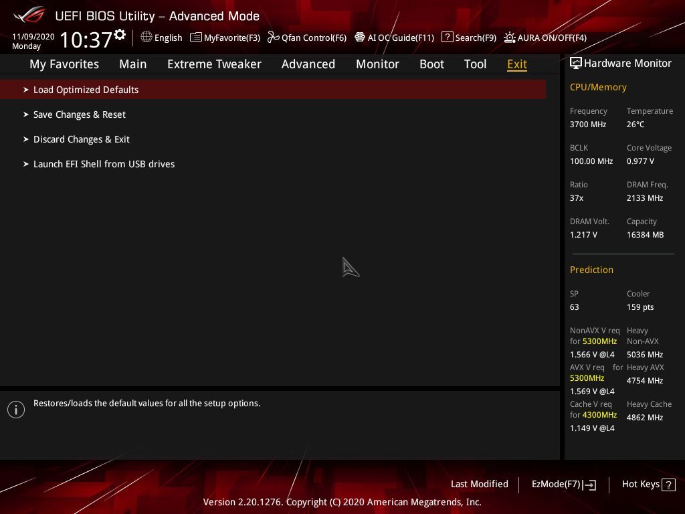Image resolution: width=685 pixels, height=514 pixels.
Task: Click the SP value 63
Action: 574,307
